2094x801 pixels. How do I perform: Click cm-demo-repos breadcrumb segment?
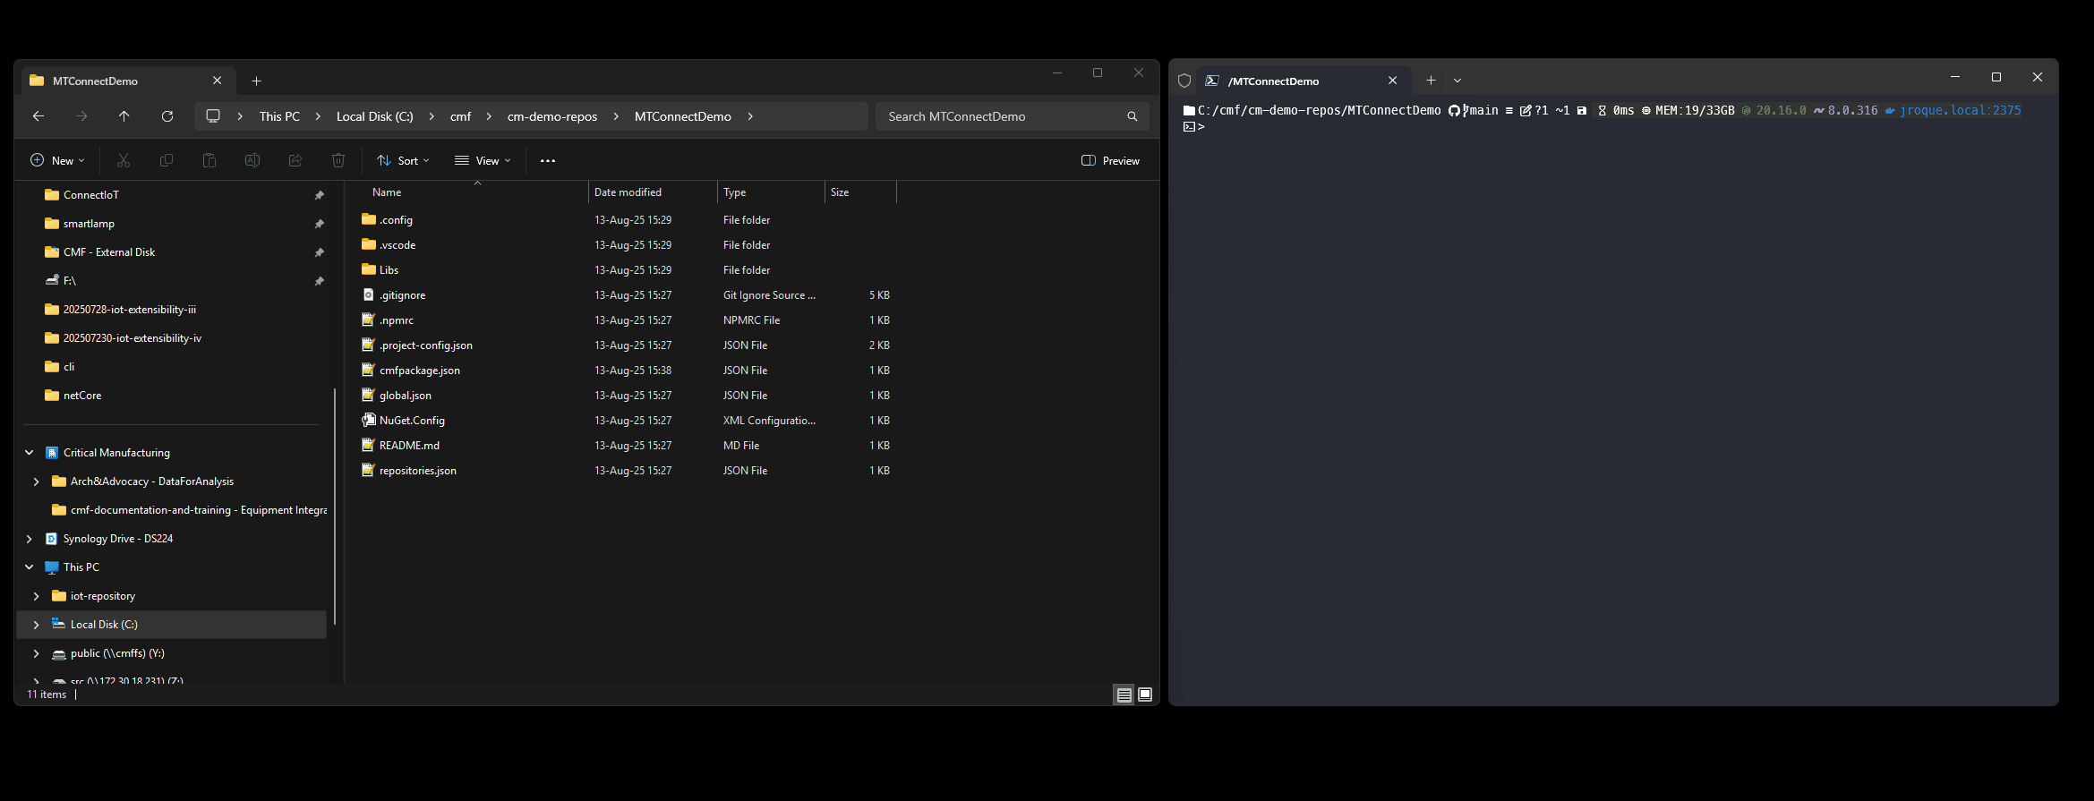[x=552, y=116]
